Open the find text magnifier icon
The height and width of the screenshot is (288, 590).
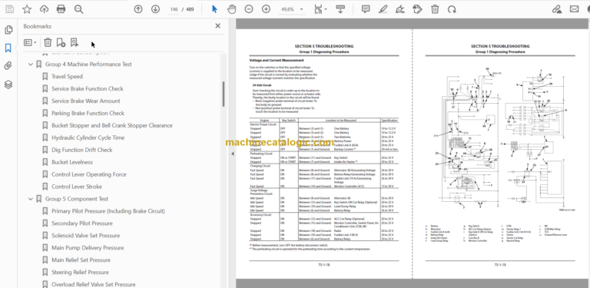coord(78,9)
